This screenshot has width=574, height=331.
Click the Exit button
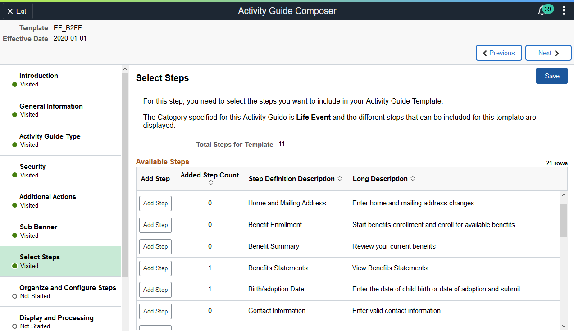[17, 11]
